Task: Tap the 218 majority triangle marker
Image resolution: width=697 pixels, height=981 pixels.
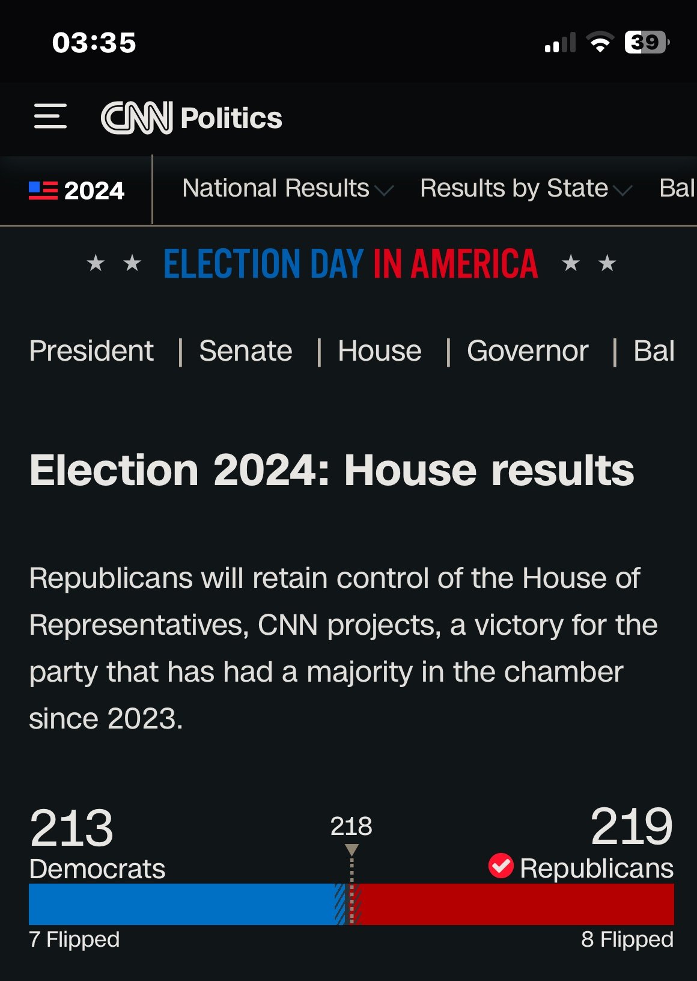Action: [x=352, y=849]
